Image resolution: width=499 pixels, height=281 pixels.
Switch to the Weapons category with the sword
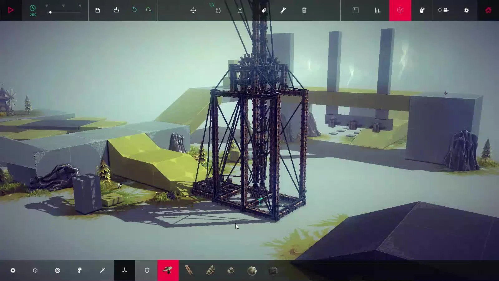tap(102, 270)
